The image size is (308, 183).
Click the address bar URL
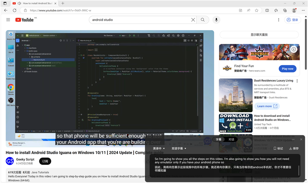coord(60,10)
